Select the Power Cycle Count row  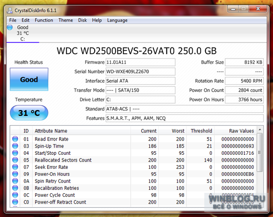[x=133, y=195]
